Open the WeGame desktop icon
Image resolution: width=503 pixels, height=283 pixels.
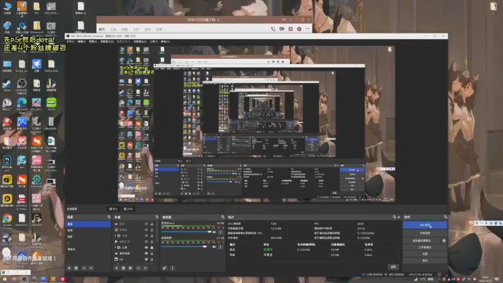click(36, 220)
